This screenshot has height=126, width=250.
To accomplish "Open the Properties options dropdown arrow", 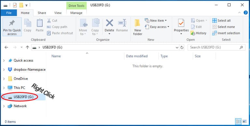I will [181, 34].
